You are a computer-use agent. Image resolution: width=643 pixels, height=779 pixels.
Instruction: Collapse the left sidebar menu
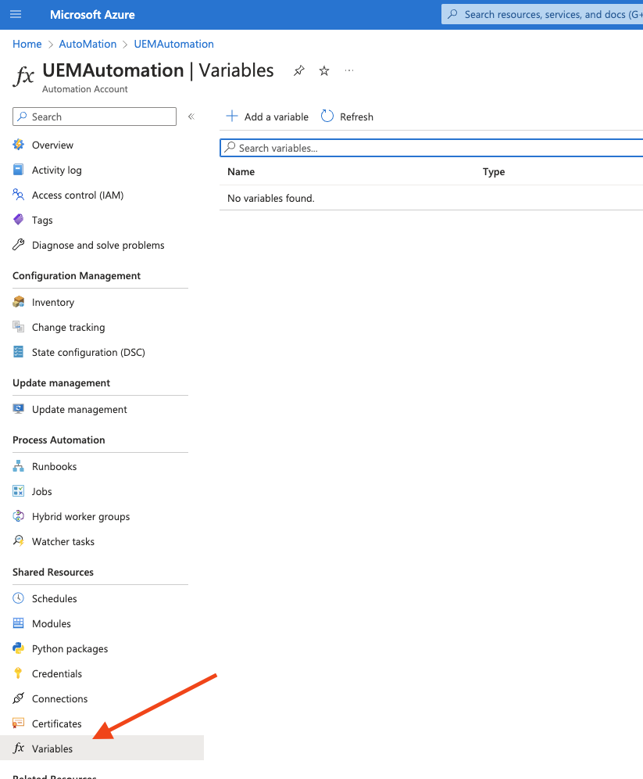tap(191, 117)
